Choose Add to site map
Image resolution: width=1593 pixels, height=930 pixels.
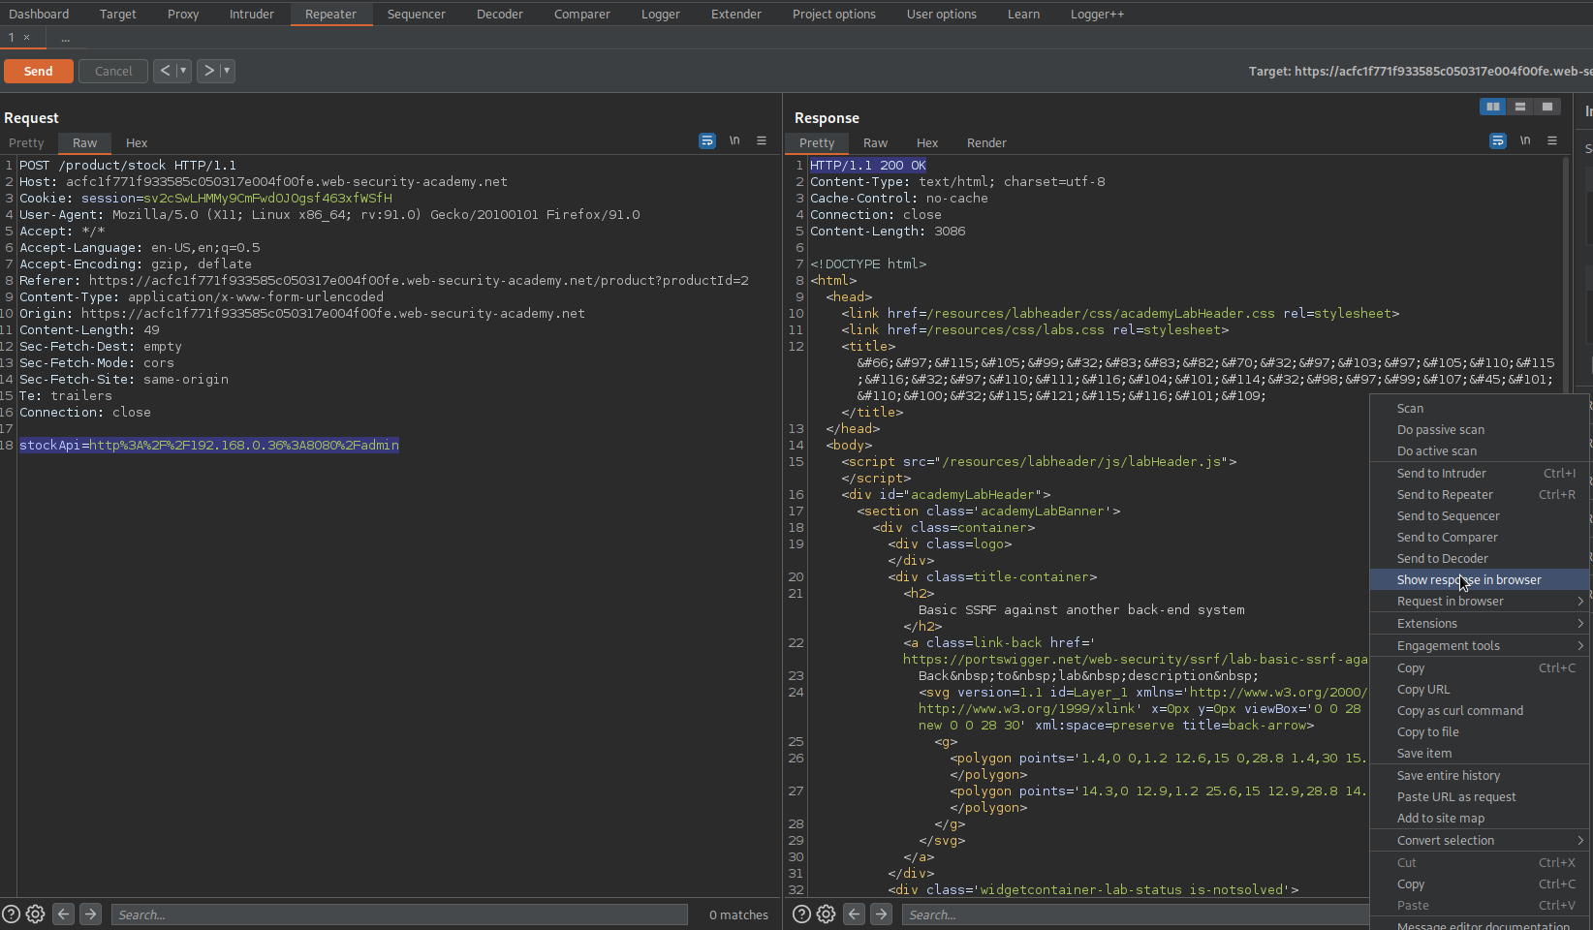1479,819
